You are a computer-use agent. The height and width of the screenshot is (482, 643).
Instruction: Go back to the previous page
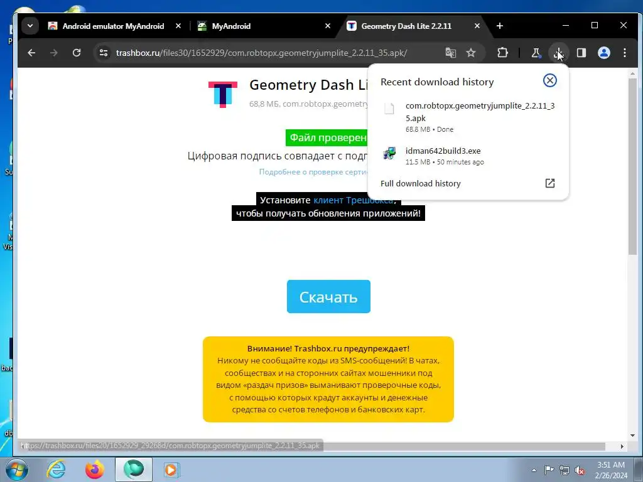click(31, 53)
